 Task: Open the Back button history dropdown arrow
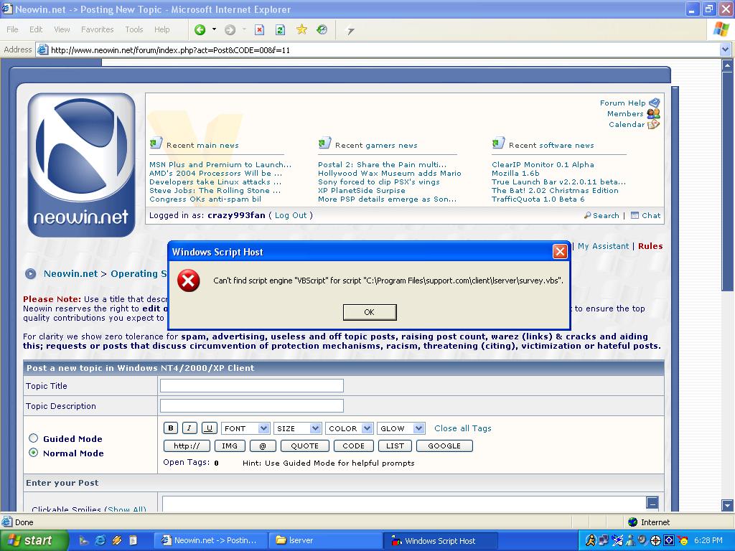tap(214, 29)
